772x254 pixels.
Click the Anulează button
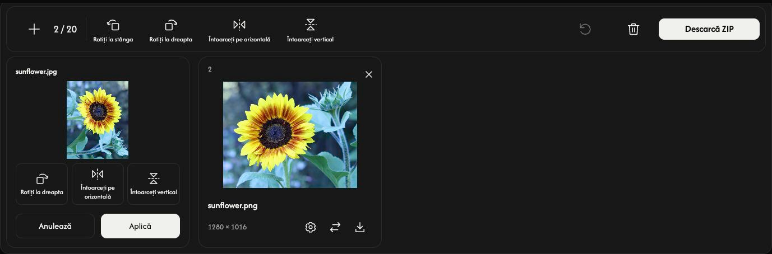55,226
